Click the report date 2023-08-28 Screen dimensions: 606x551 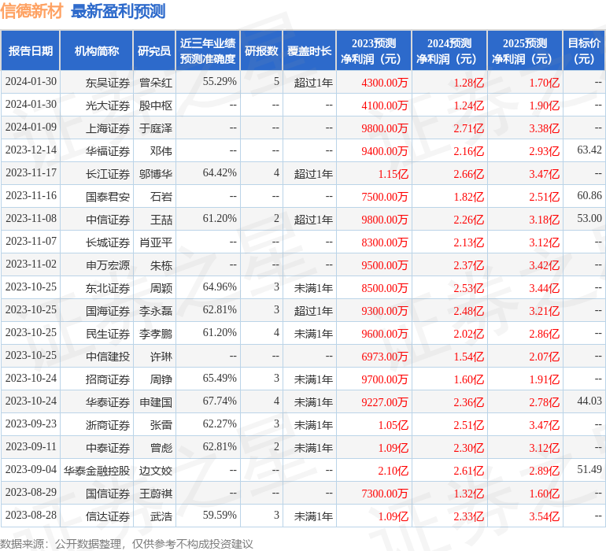[x=31, y=514]
